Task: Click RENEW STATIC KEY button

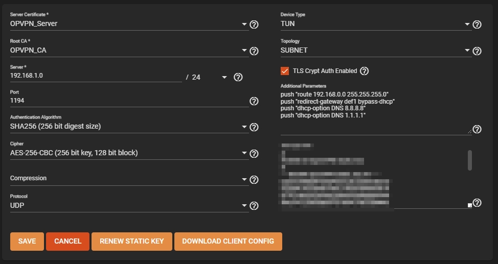Action: pos(132,242)
